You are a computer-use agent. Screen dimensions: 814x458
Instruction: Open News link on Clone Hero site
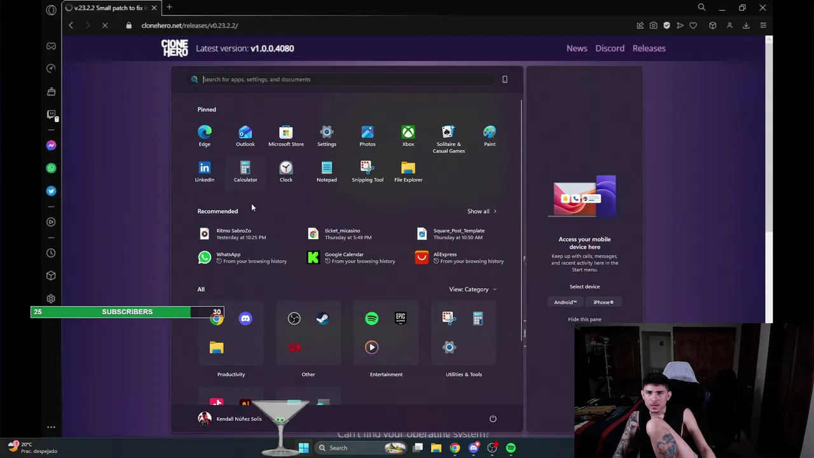click(x=577, y=48)
